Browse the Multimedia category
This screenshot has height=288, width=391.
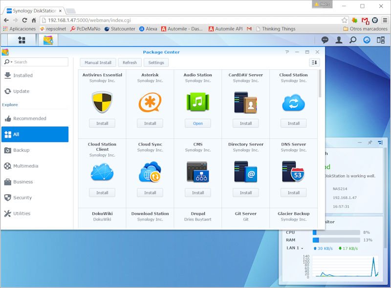pyautogui.click(x=35, y=166)
